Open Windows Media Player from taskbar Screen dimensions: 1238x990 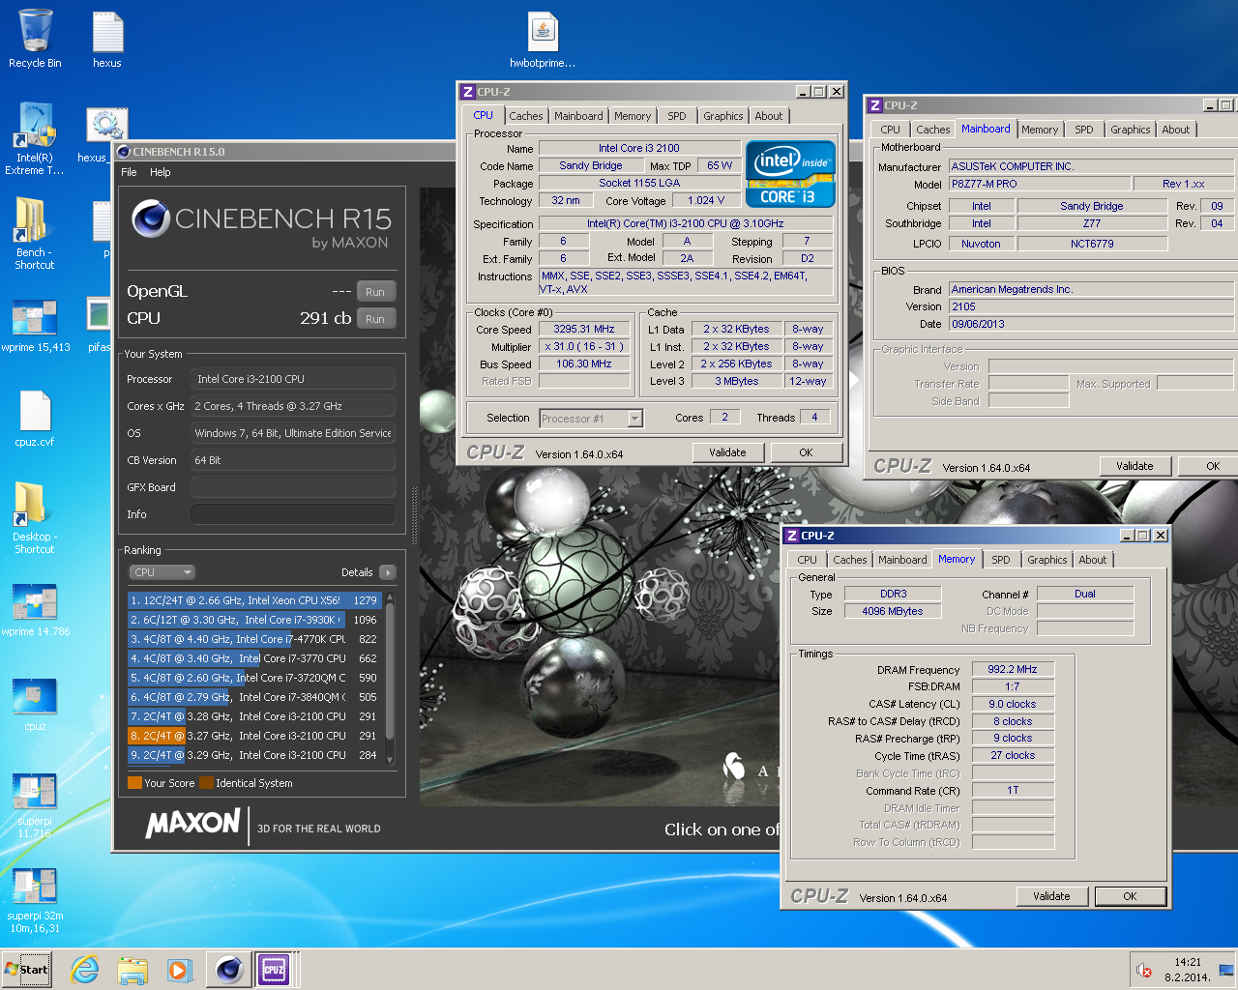pos(179,970)
